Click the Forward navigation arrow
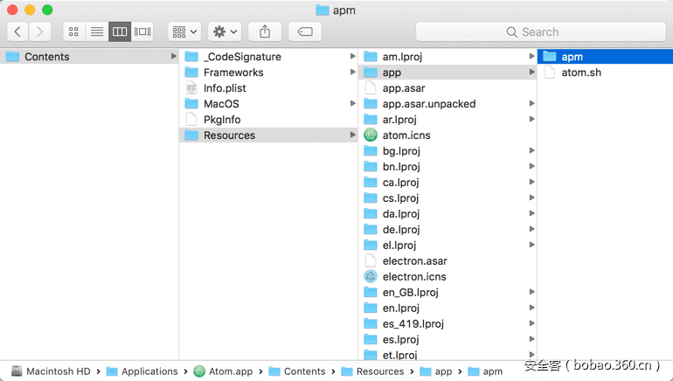 (x=40, y=31)
